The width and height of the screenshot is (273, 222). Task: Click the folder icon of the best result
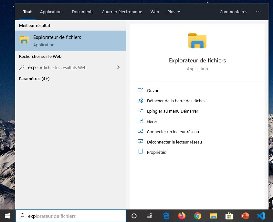pyautogui.click(x=24, y=40)
